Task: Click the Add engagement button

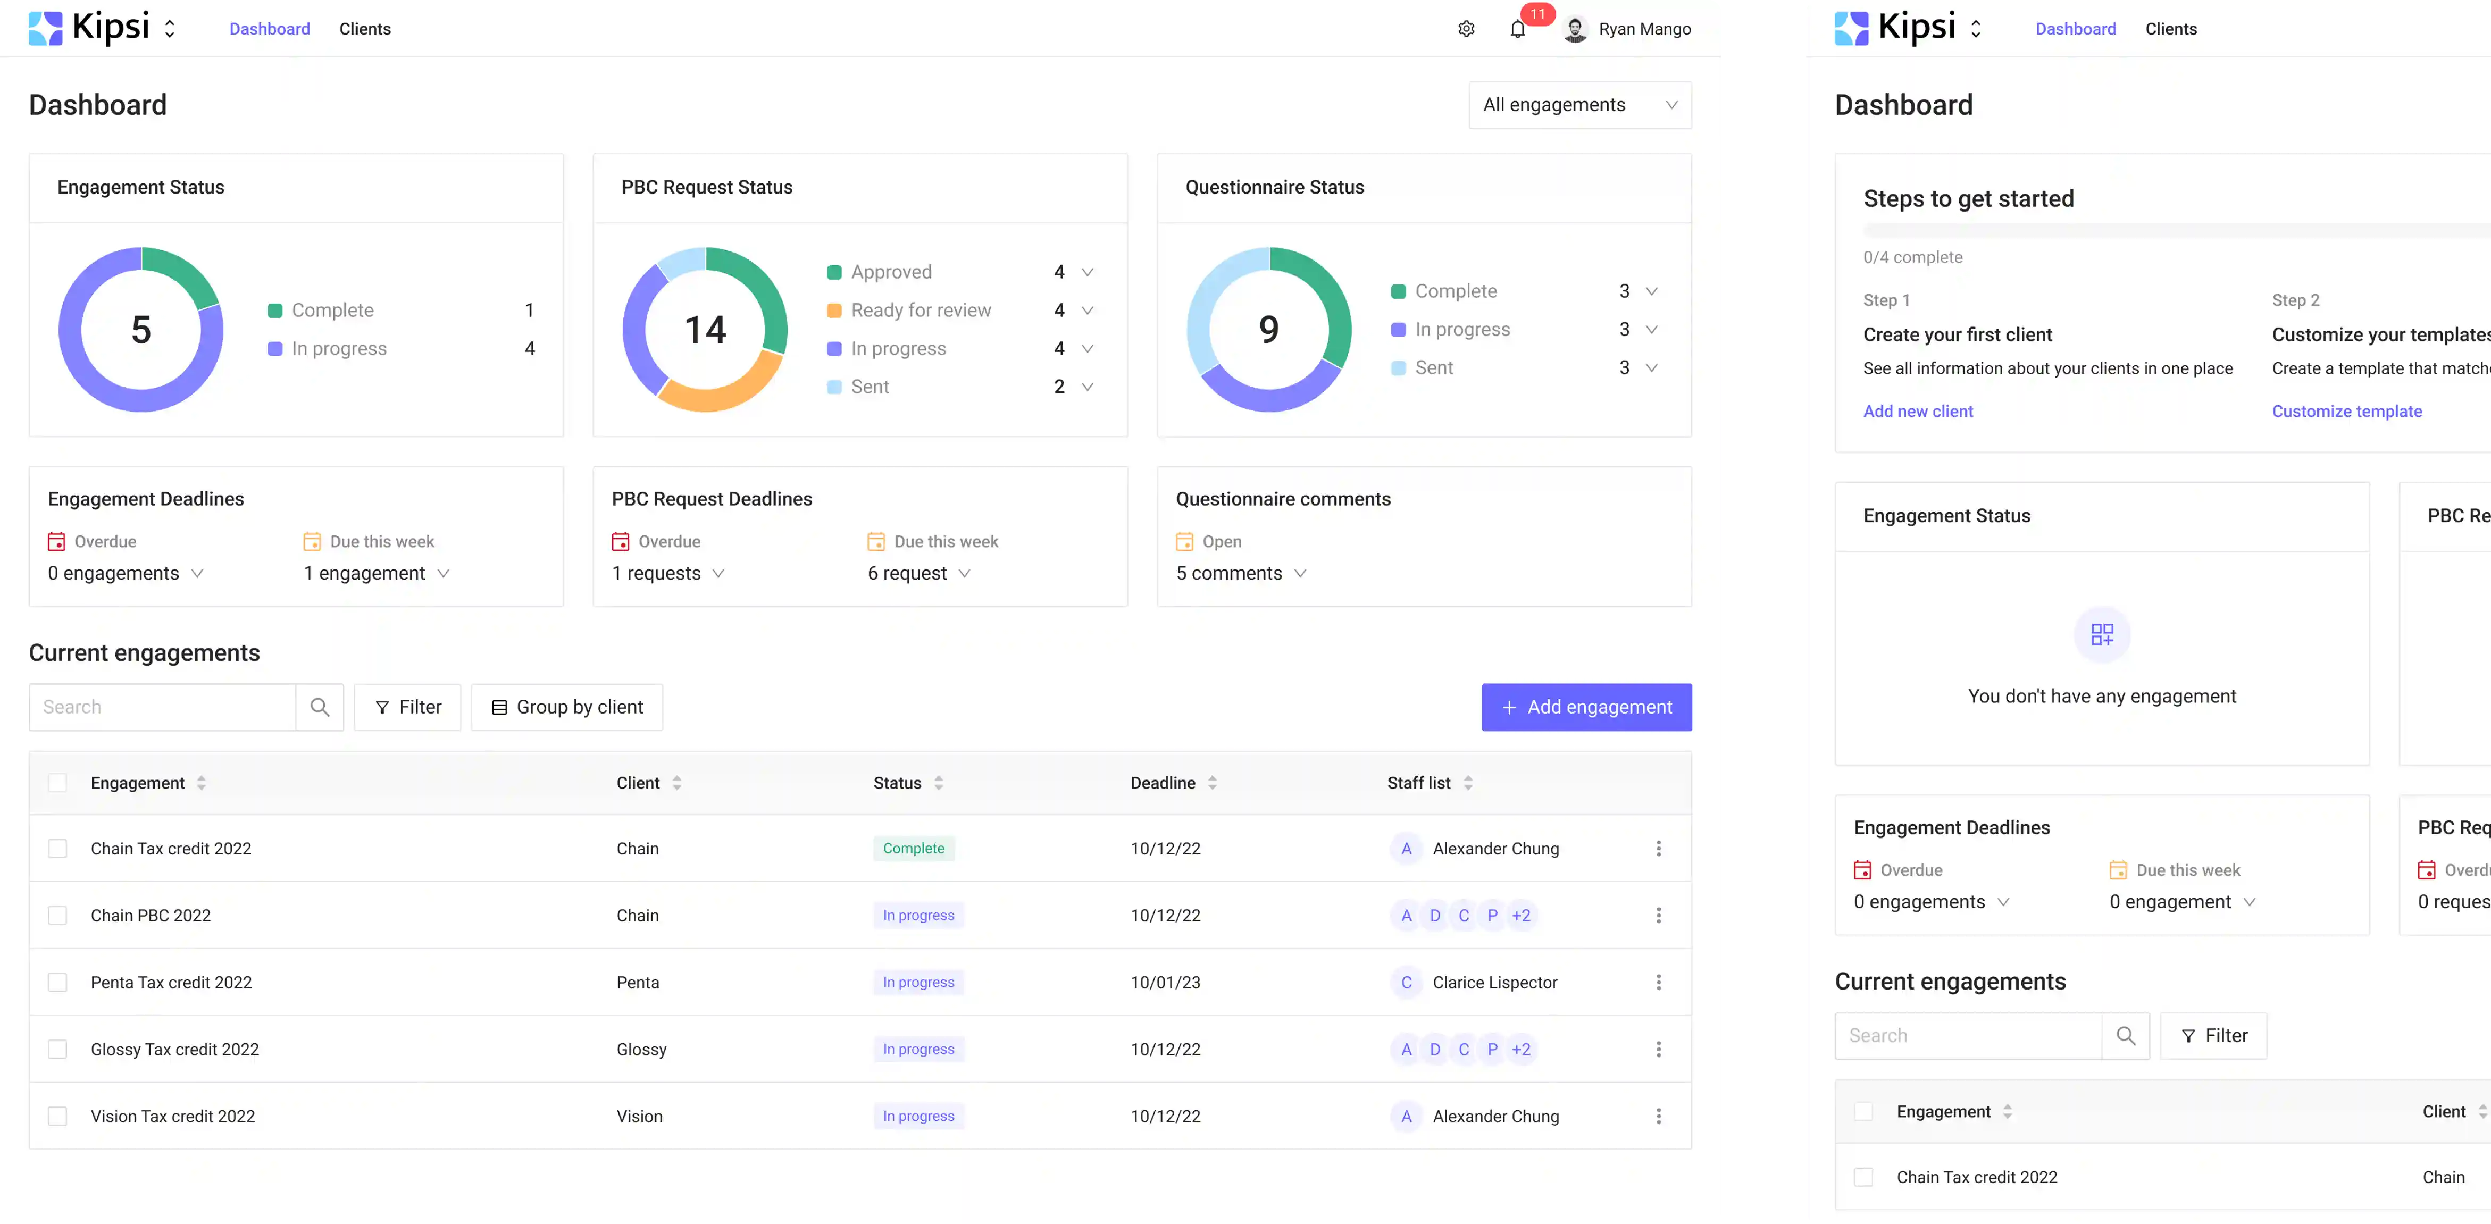Action: [x=1586, y=707]
